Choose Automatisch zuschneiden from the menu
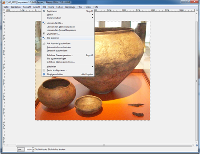 point(59,47)
